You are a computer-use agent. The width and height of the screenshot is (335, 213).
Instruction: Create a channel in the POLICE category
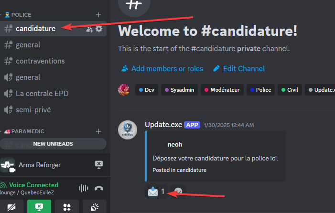[98, 15]
